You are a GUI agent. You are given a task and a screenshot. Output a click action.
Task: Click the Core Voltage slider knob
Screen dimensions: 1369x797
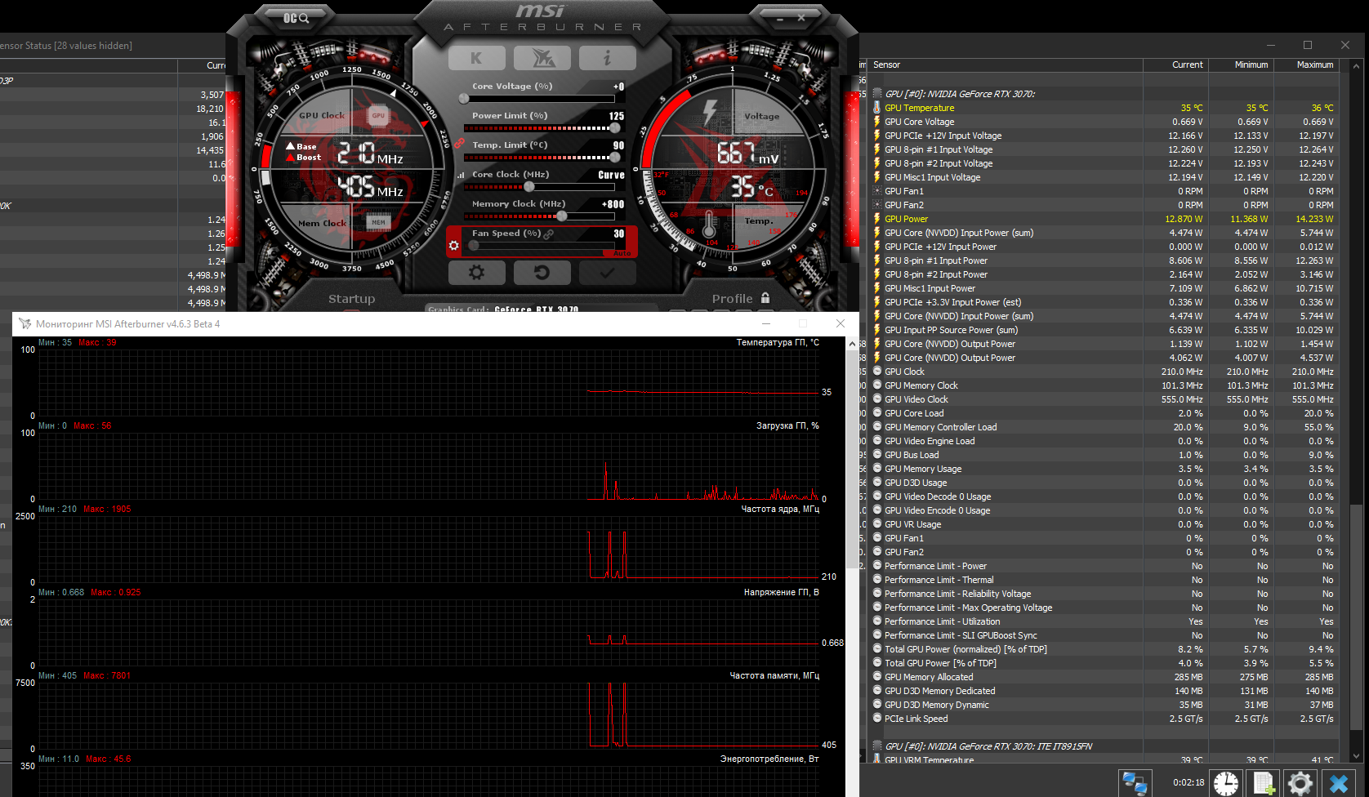click(464, 99)
